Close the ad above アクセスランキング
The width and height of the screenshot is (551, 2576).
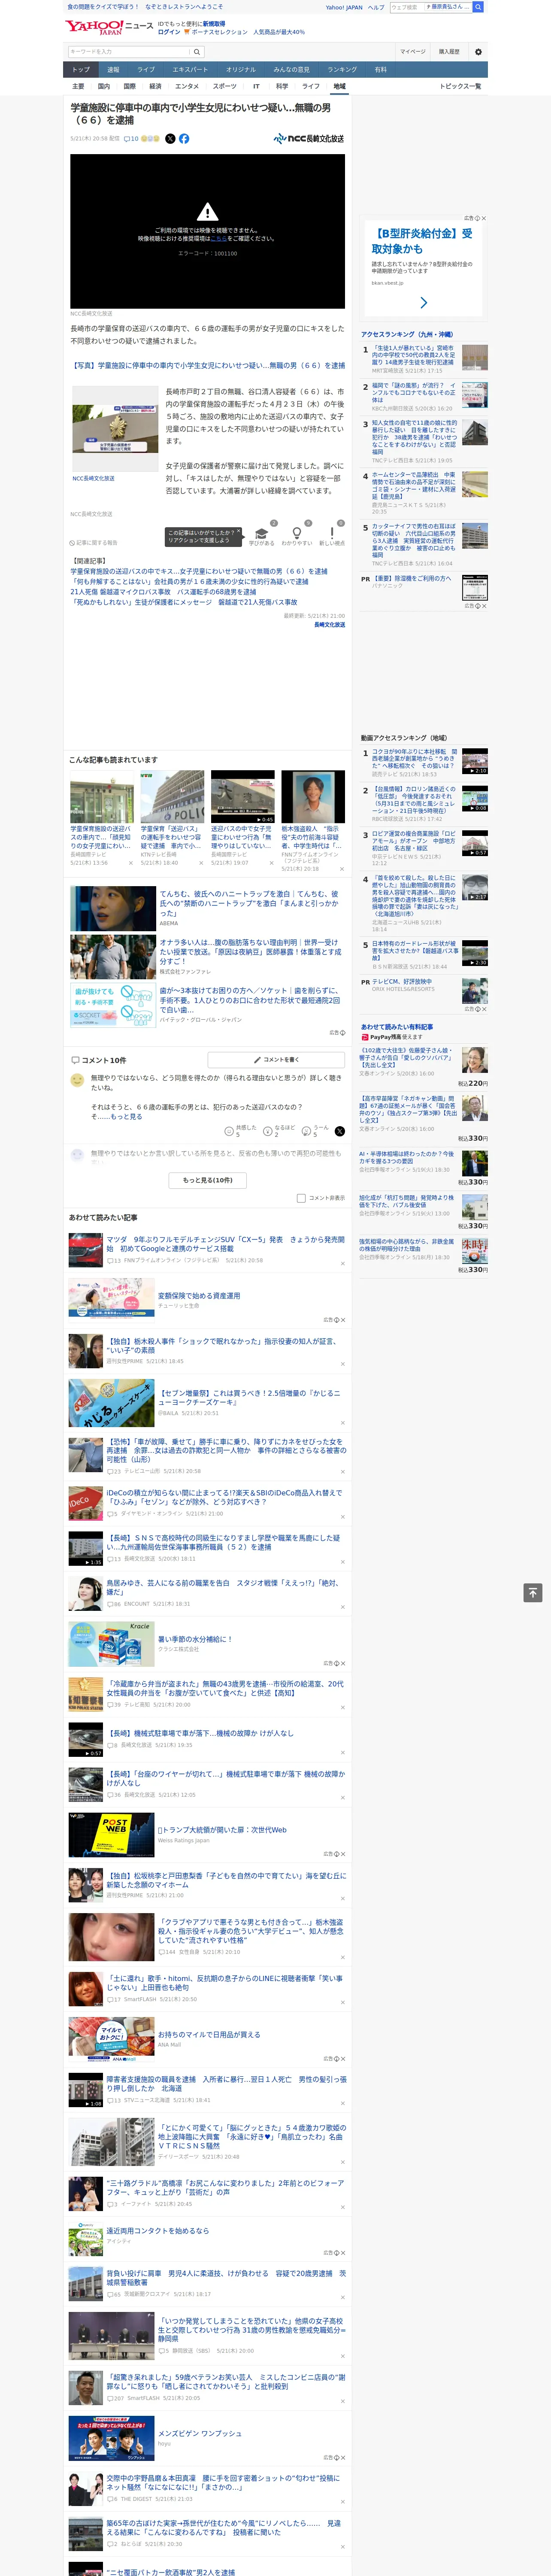pyautogui.click(x=484, y=218)
